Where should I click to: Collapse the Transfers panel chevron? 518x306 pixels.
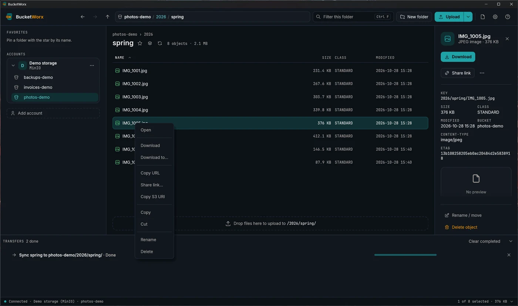(511, 241)
